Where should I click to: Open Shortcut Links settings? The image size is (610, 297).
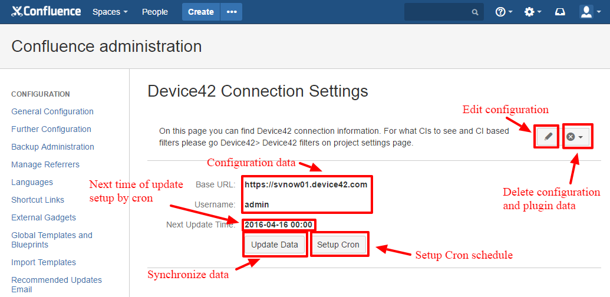[x=38, y=200]
